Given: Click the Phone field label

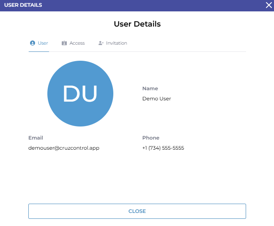Looking at the screenshot, I should coord(151,138).
